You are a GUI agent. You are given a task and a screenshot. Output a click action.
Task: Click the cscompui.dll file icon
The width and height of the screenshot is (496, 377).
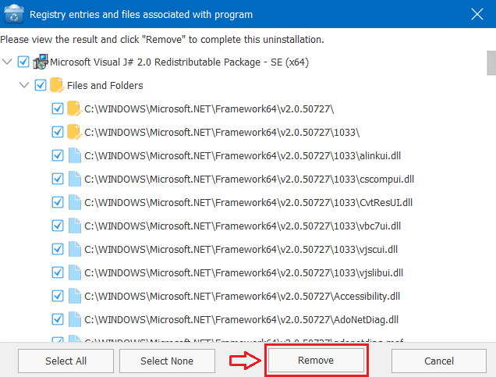click(75, 179)
